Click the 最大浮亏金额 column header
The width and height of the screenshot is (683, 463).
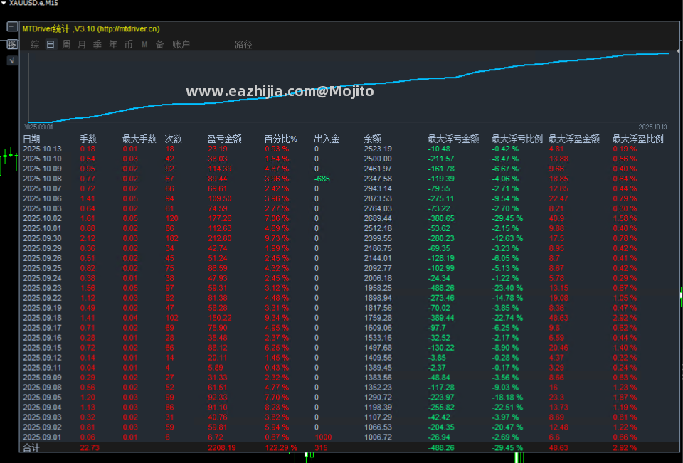453,139
